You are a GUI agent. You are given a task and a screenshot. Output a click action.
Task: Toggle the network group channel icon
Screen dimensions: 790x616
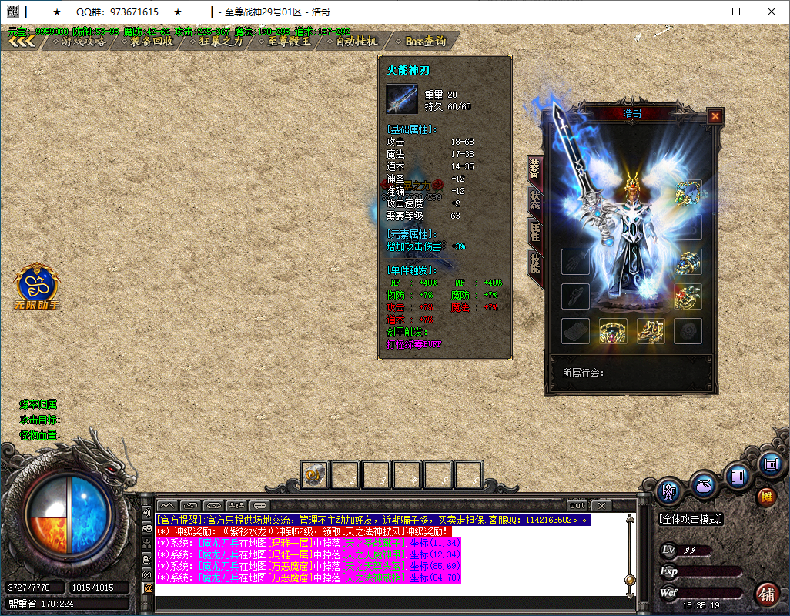(x=147, y=544)
